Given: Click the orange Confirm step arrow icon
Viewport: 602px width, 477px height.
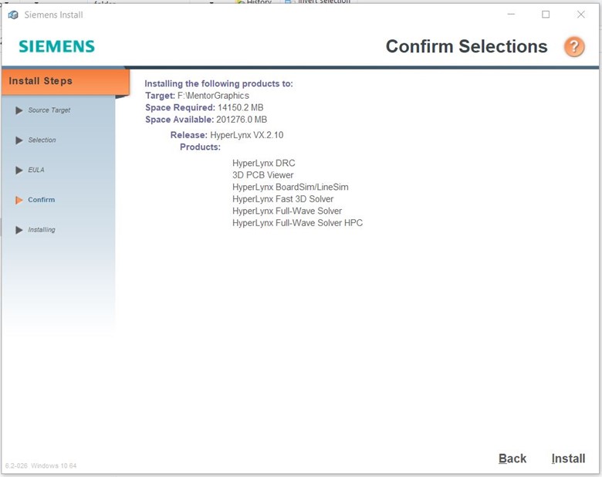Looking at the screenshot, I should (x=19, y=200).
